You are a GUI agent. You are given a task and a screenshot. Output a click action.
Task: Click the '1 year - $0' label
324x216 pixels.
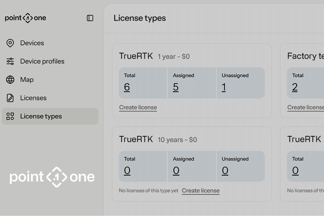(174, 57)
